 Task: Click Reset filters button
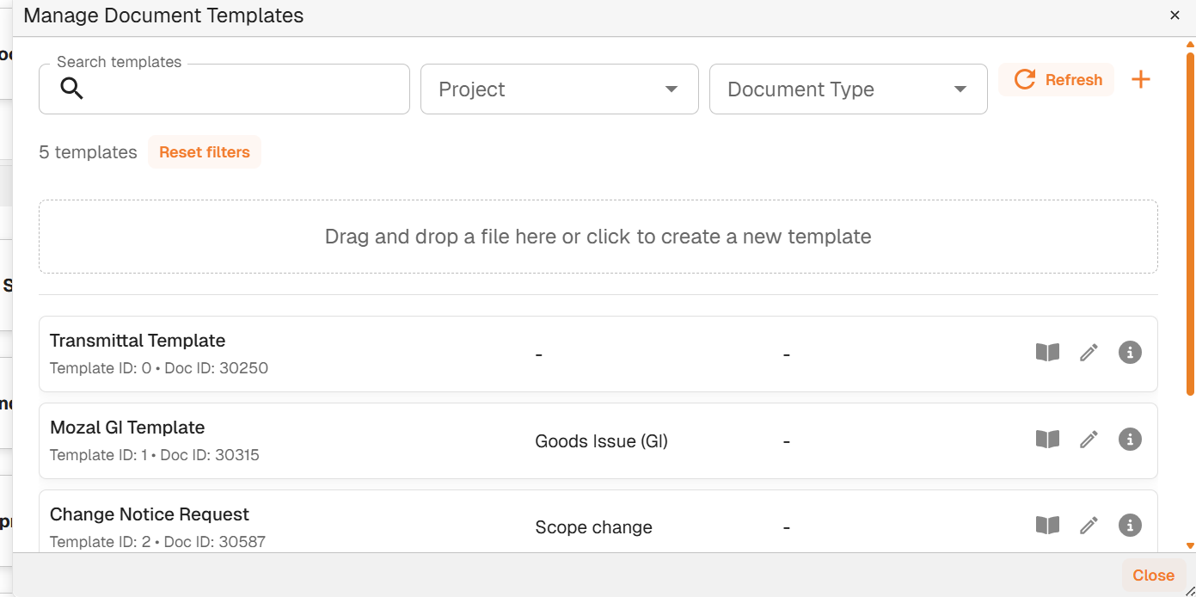[x=205, y=152]
